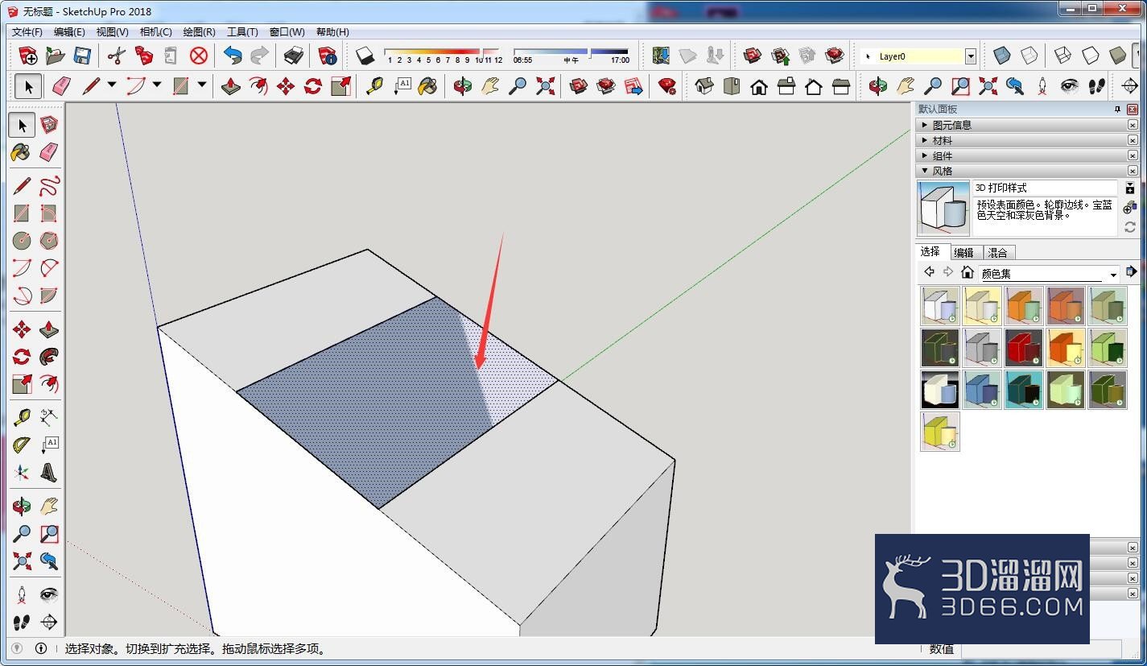This screenshot has width=1147, height=666.
Task: Open the 绘图(R) menu
Action: 199,32
